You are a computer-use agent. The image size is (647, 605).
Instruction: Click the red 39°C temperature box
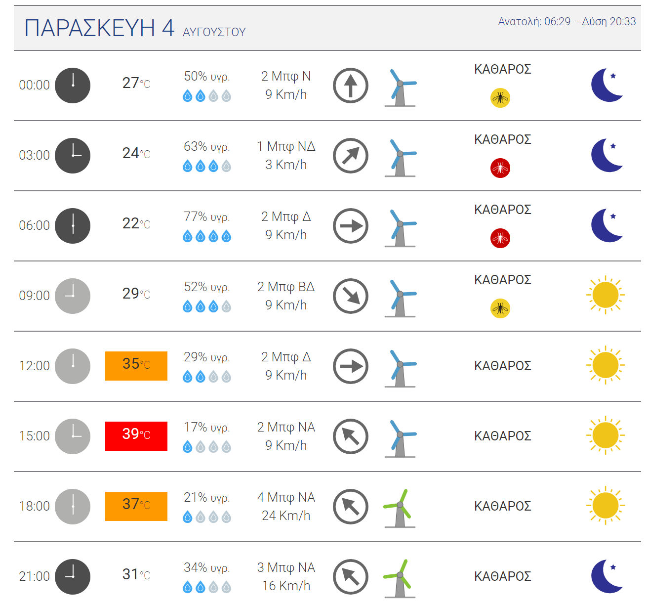tap(136, 436)
